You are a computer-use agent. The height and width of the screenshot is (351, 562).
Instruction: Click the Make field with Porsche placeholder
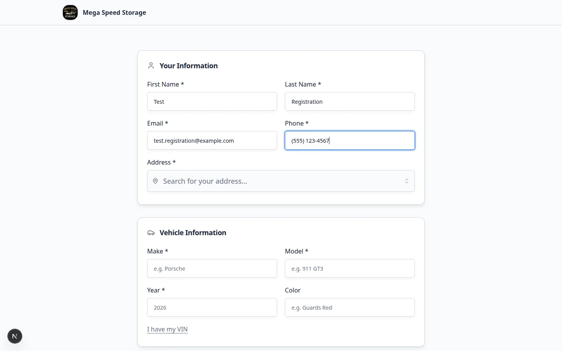[x=212, y=268]
